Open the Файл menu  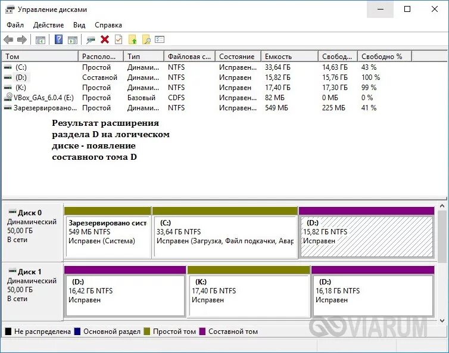click(15, 25)
